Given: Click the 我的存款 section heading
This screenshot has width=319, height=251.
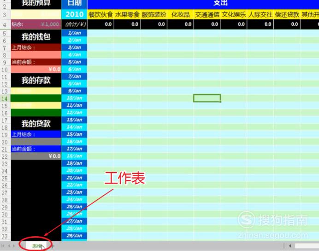Looking at the screenshot, I should point(36,80).
